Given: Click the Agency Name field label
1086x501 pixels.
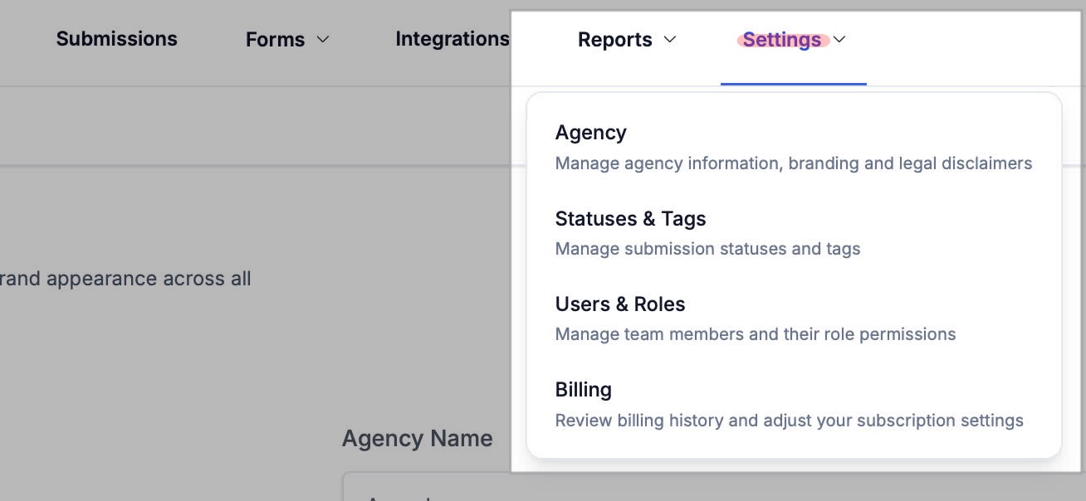Looking at the screenshot, I should click(417, 439).
